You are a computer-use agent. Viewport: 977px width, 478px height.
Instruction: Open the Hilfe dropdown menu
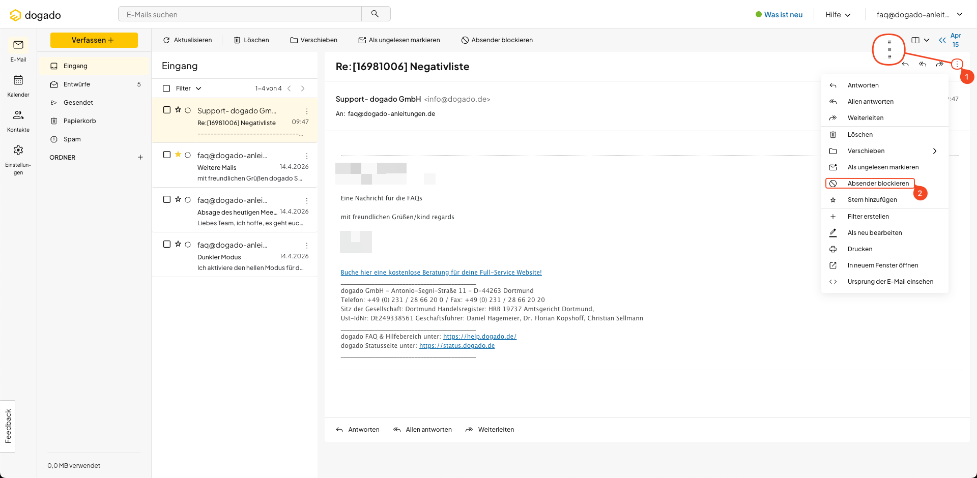838,15
